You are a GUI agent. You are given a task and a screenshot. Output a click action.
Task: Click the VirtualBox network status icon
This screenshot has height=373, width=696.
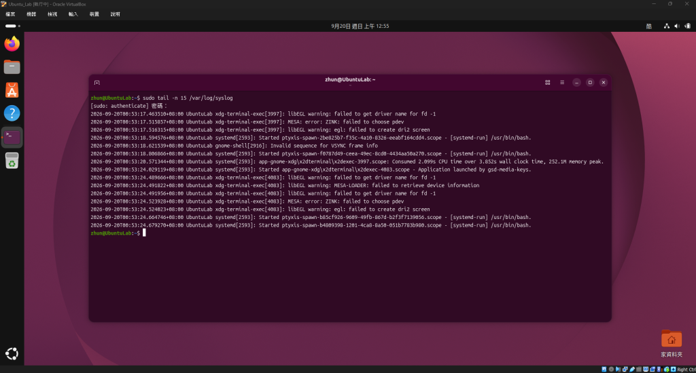tap(625, 369)
